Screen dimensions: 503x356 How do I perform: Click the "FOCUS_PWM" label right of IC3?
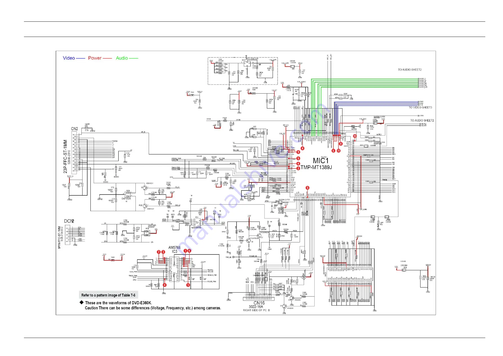[x=212, y=282]
